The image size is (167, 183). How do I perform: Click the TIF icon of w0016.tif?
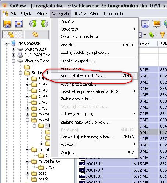[82, 164]
